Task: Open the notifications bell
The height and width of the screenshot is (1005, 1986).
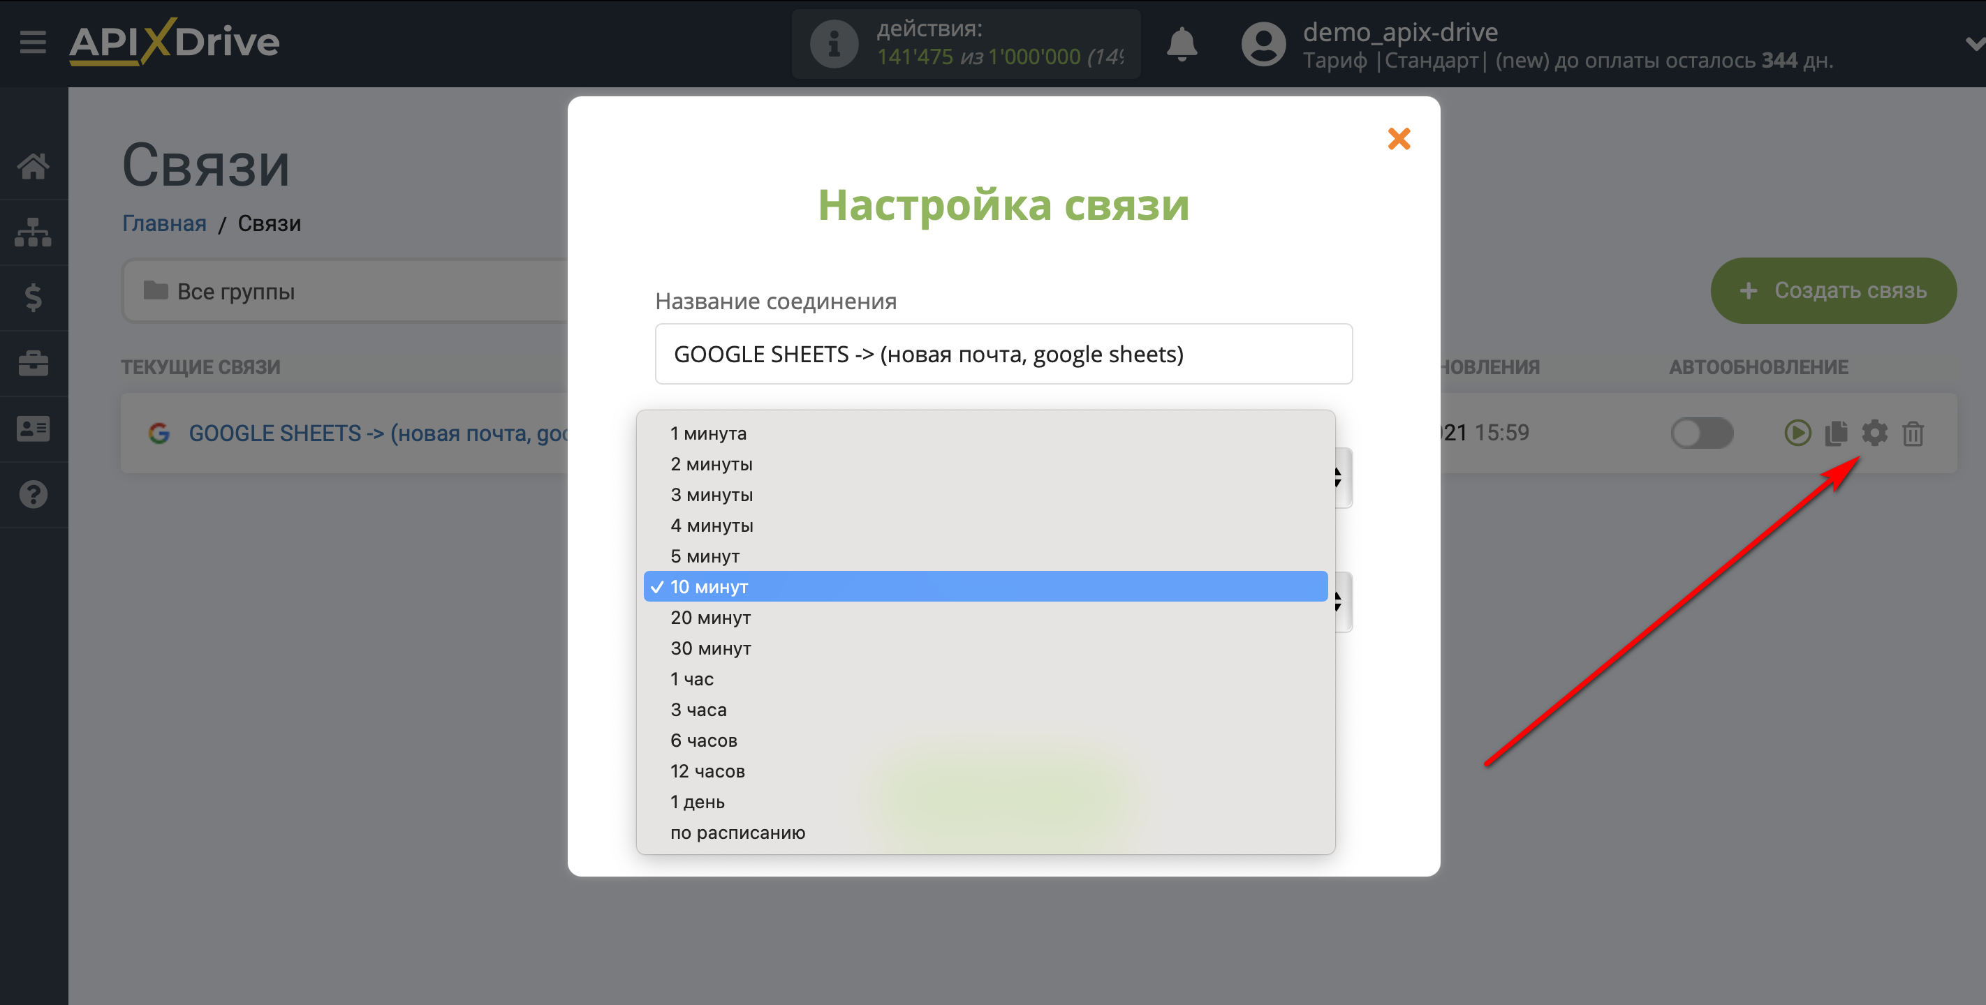Action: tap(1181, 43)
